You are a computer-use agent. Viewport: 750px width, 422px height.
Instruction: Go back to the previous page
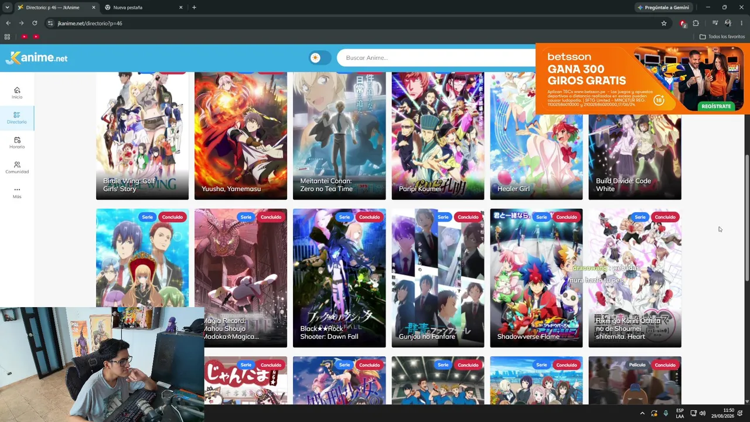pyautogui.click(x=8, y=23)
